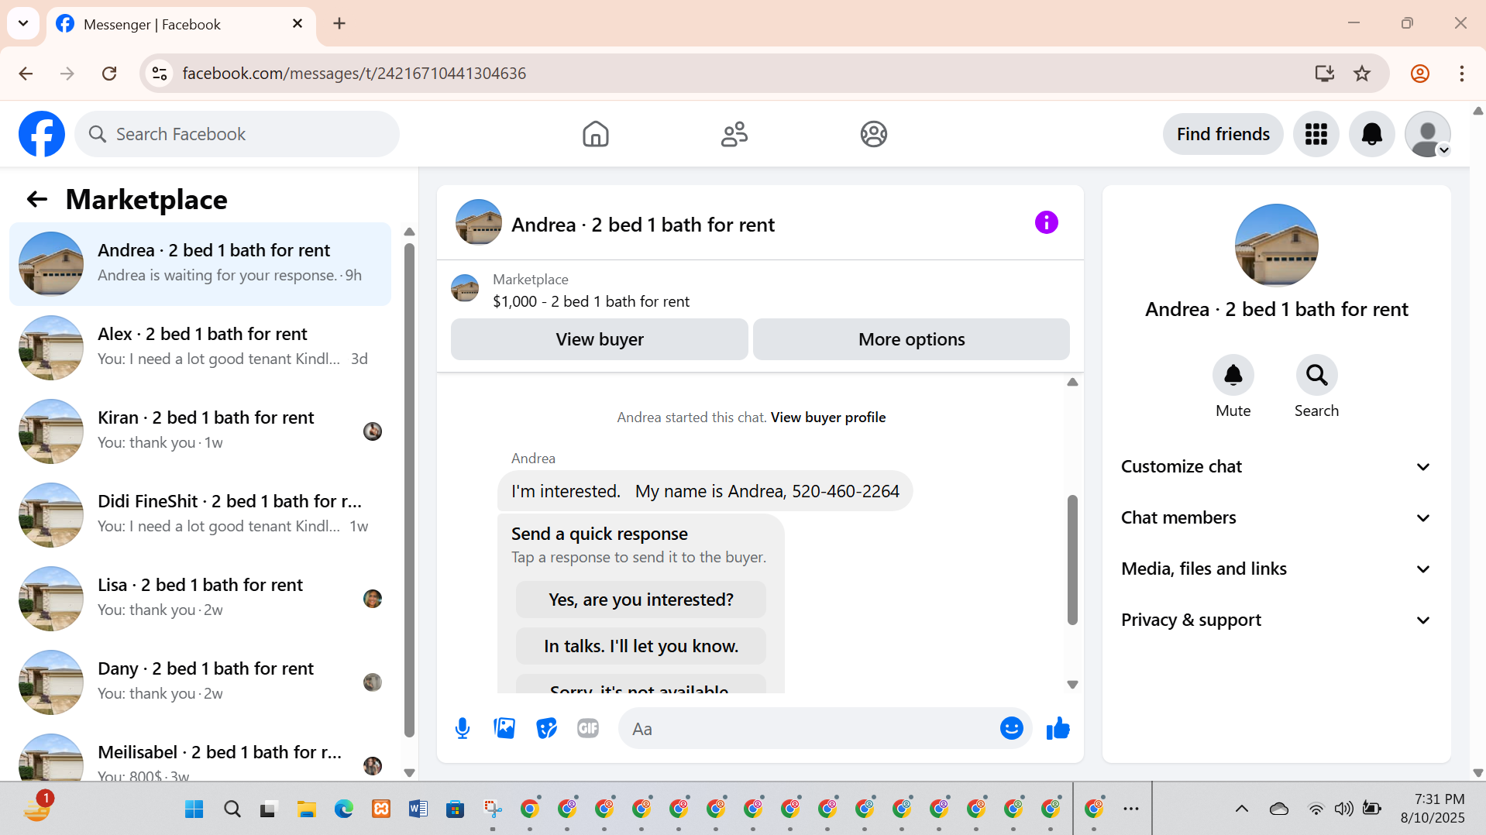The image size is (1486, 835).
Task: Open the profile circle icon in top navigation
Action: tap(873, 134)
